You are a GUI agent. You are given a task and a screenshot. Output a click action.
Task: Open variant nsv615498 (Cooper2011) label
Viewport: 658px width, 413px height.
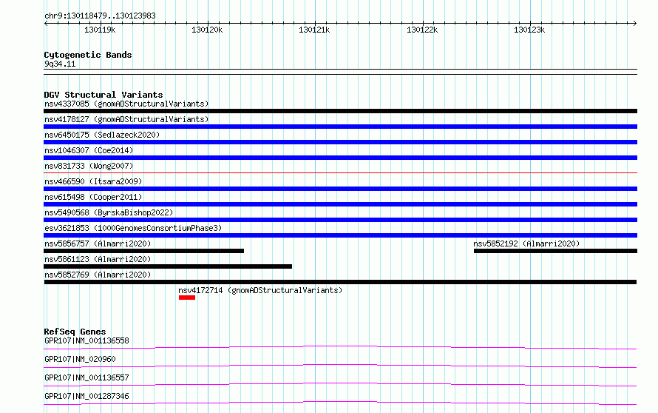93,197
